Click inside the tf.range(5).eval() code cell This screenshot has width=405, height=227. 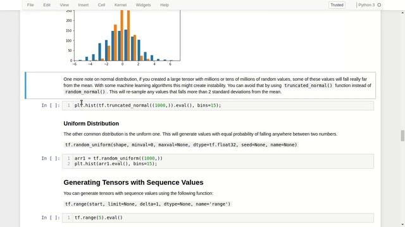pos(218,218)
